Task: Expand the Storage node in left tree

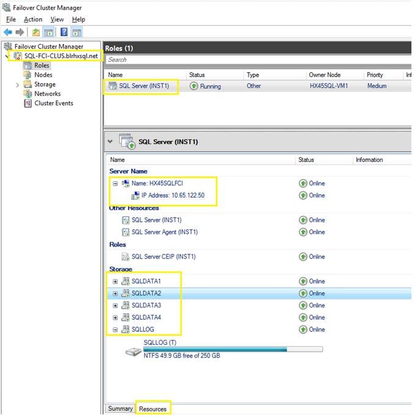Action: point(18,85)
